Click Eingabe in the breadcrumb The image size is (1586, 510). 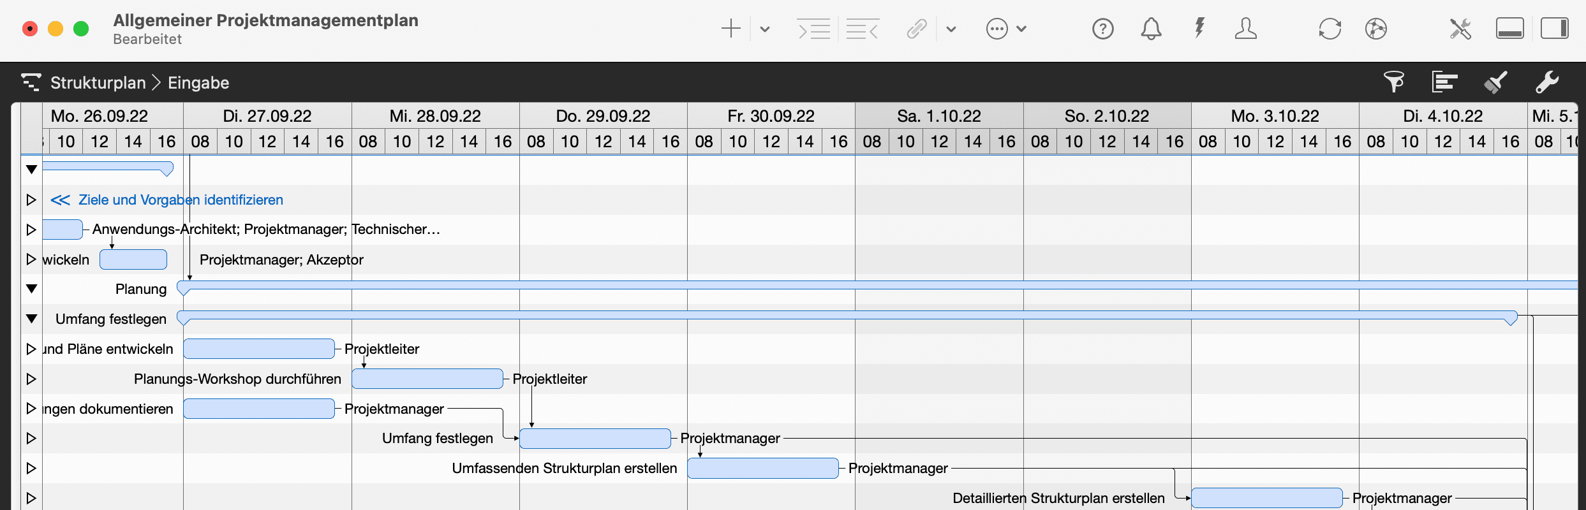[198, 83]
